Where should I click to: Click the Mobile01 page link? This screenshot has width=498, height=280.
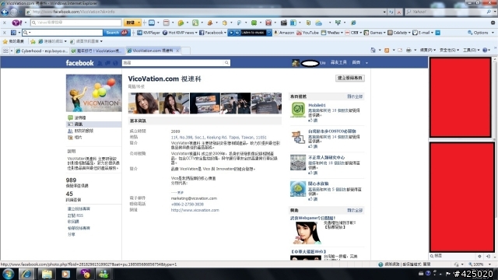click(x=317, y=105)
